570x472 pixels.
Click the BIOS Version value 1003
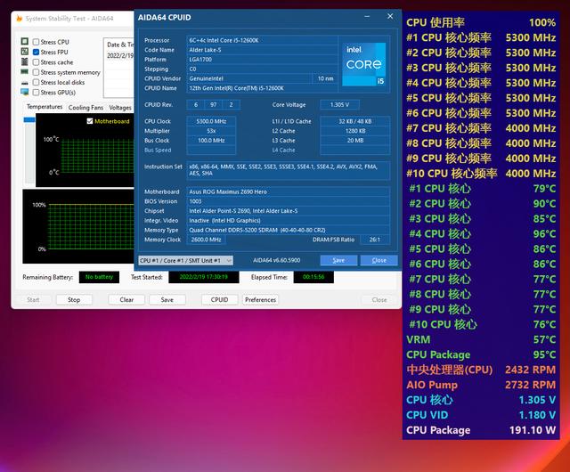point(289,201)
